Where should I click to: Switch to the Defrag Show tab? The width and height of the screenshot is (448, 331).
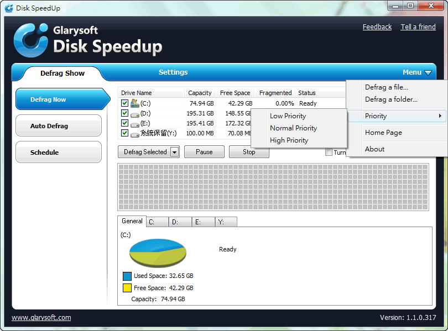(62, 73)
